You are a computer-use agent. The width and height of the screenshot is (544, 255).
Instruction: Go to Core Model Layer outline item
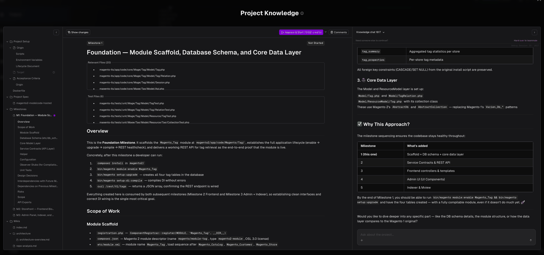[30, 143]
